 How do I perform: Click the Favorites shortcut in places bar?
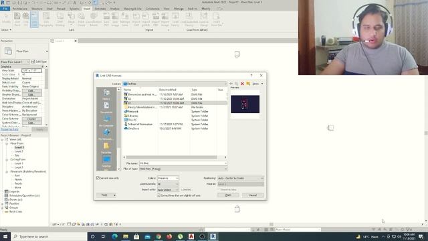106,148
